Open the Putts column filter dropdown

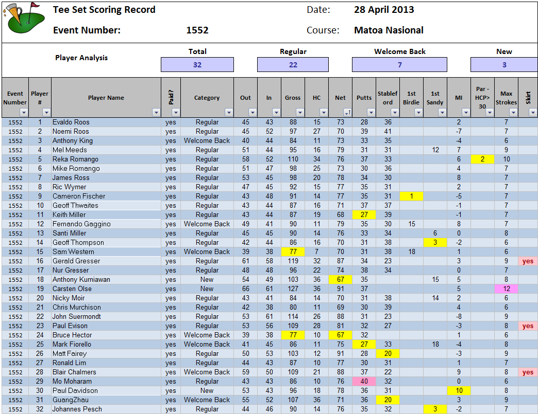pos(371,112)
